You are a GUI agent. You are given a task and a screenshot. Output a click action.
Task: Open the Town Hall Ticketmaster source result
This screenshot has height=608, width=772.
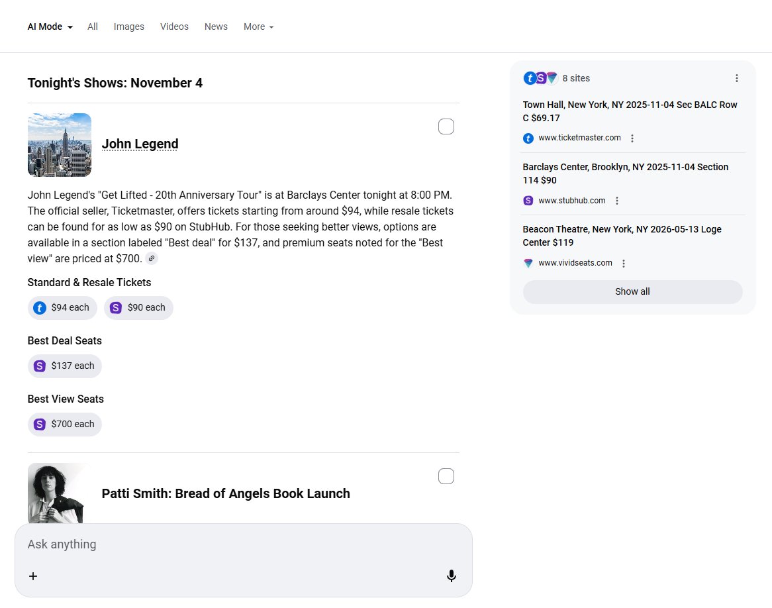[x=630, y=111]
